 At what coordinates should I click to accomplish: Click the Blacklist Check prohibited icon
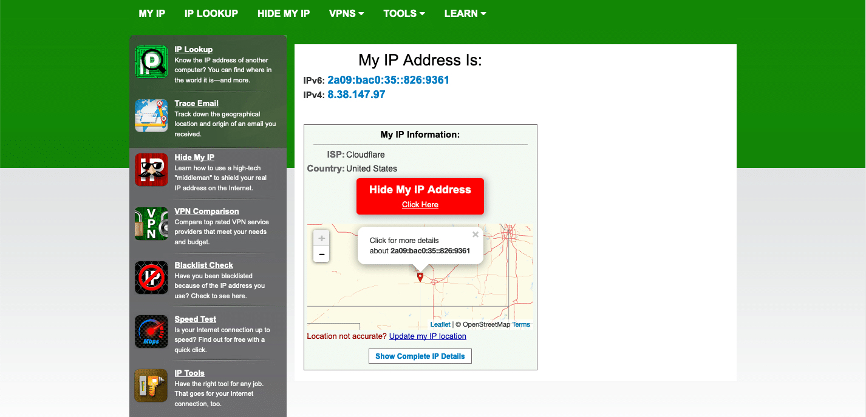coord(151,278)
